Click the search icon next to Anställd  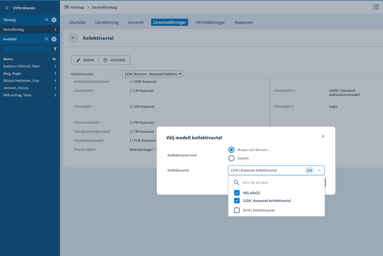[47, 39]
